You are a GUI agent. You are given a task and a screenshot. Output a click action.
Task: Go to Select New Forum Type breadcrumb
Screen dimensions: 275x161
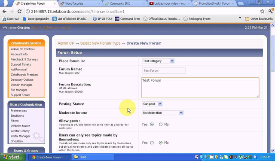[100, 43]
